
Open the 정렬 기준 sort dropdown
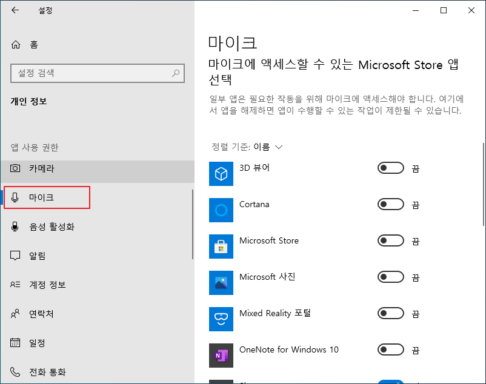coord(247,147)
